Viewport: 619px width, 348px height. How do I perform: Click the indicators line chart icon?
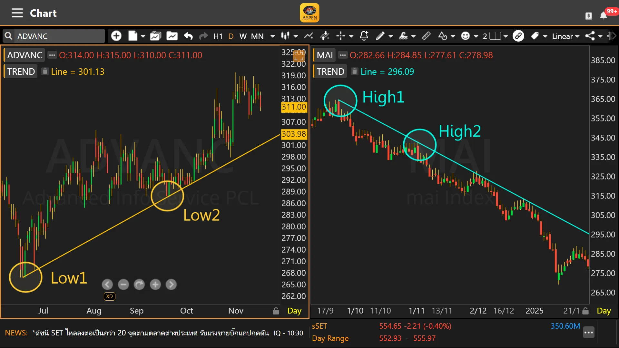[309, 36]
